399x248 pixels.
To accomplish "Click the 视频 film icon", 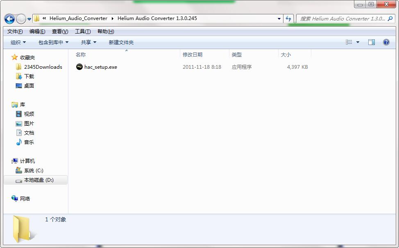I will [x=19, y=114].
